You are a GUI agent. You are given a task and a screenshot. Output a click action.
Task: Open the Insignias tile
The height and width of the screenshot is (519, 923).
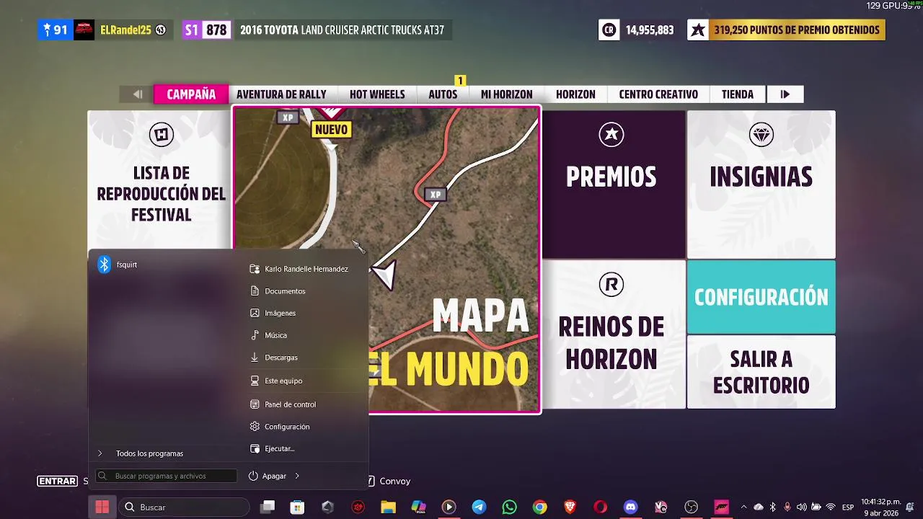pos(761,184)
